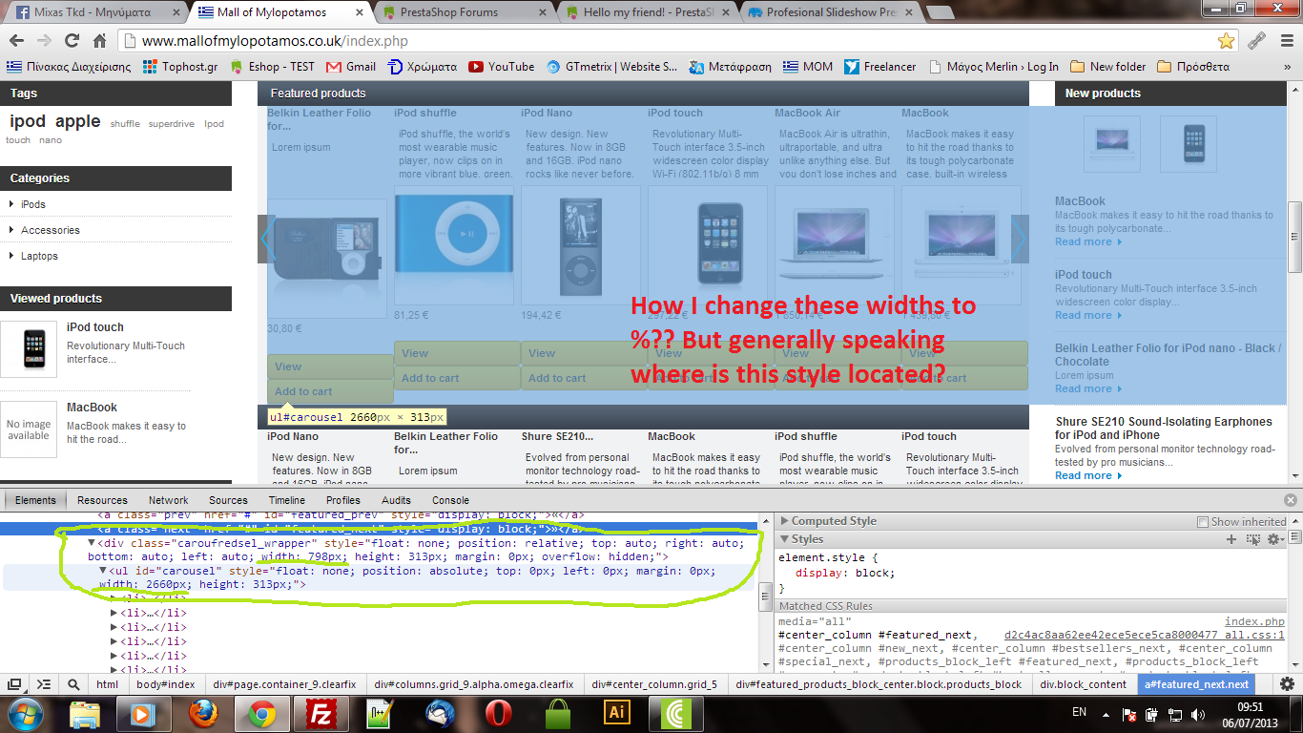Screen dimensions: 1303x733
Task: Click the Elements panel scrollbar thumb
Action: (764, 596)
